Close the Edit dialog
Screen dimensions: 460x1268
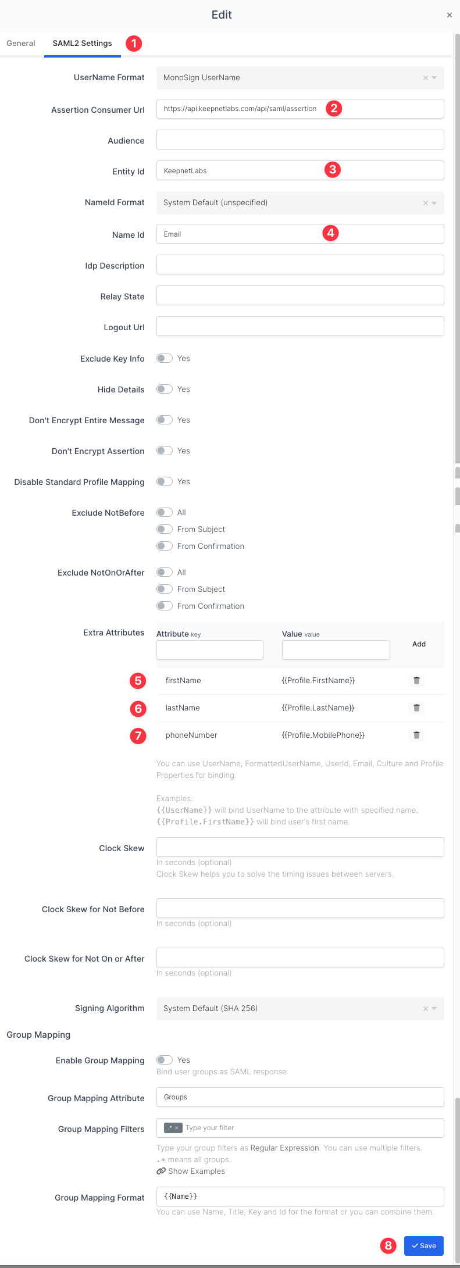click(449, 15)
